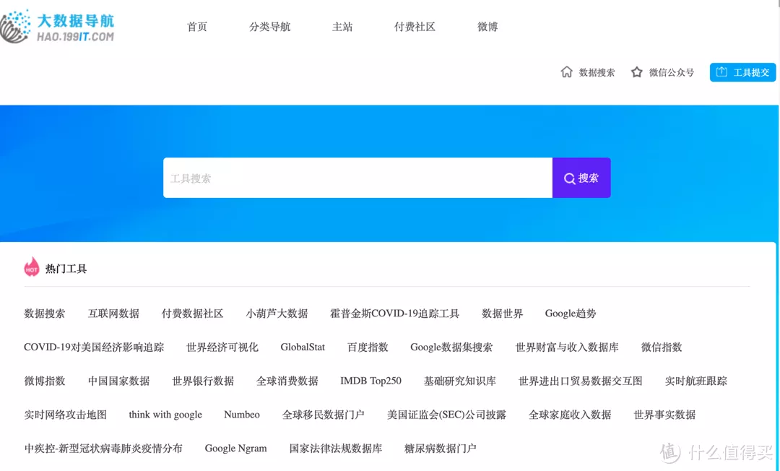
Task: Open 数据搜索 link in hot tools list
Action: pos(45,314)
